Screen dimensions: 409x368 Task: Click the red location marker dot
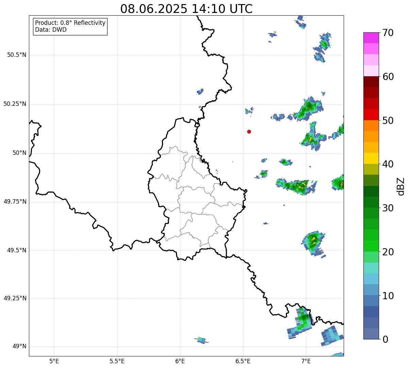click(x=249, y=131)
